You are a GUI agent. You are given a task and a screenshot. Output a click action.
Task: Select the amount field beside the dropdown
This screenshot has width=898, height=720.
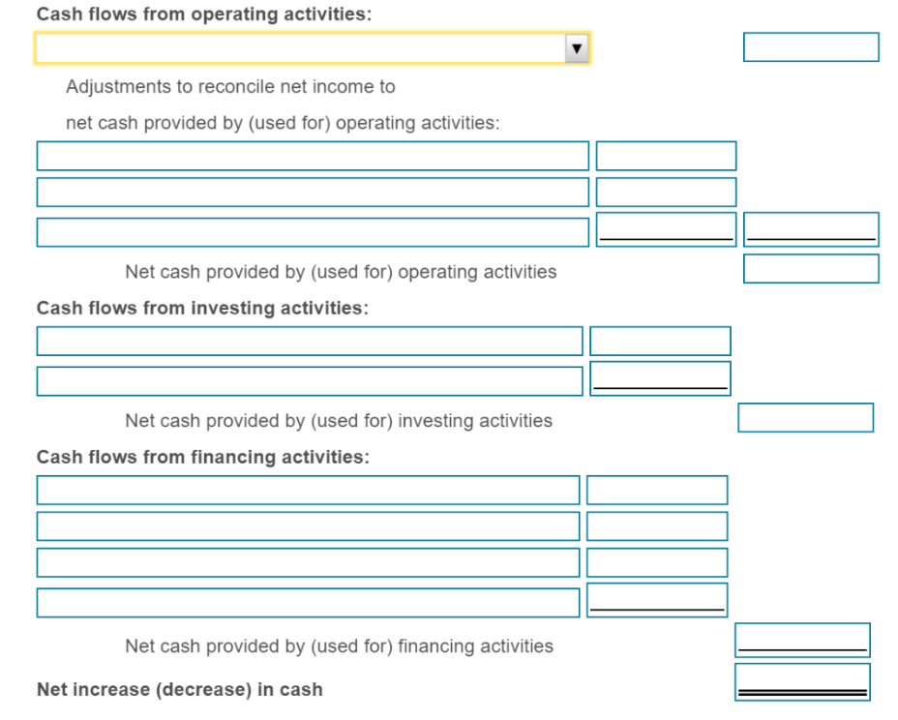[810, 46]
